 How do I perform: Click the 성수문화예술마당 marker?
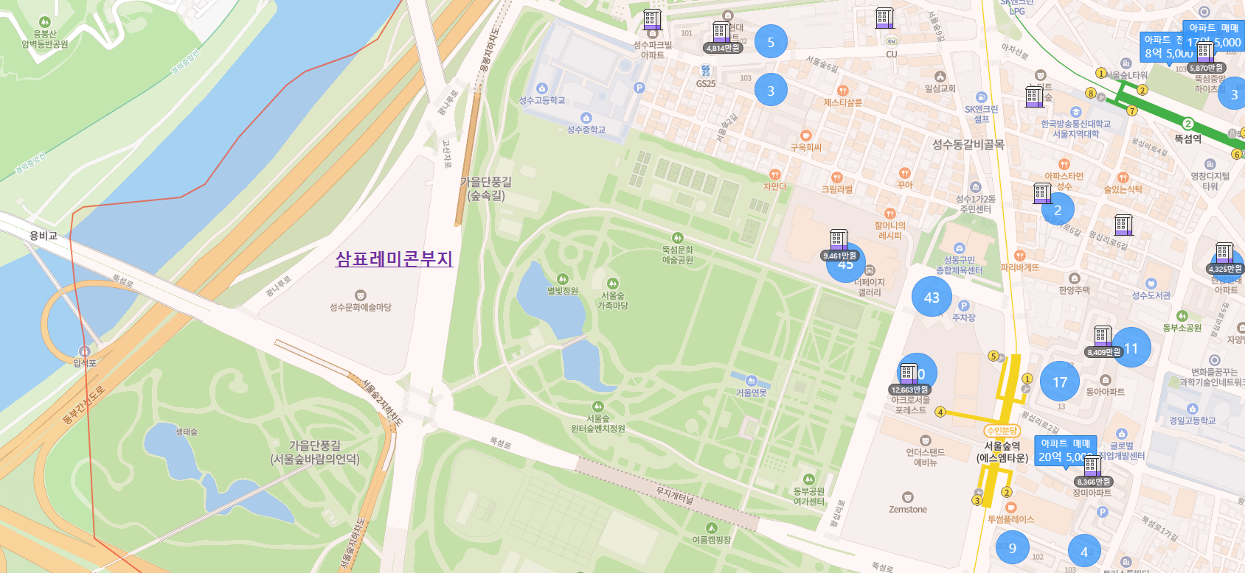(360, 295)
